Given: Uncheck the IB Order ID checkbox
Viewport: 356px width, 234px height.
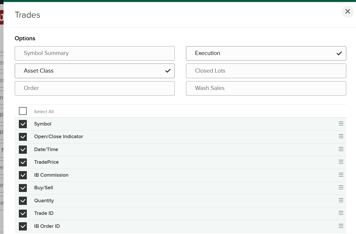Looking at the screenshot, I should tap(23, 226).
